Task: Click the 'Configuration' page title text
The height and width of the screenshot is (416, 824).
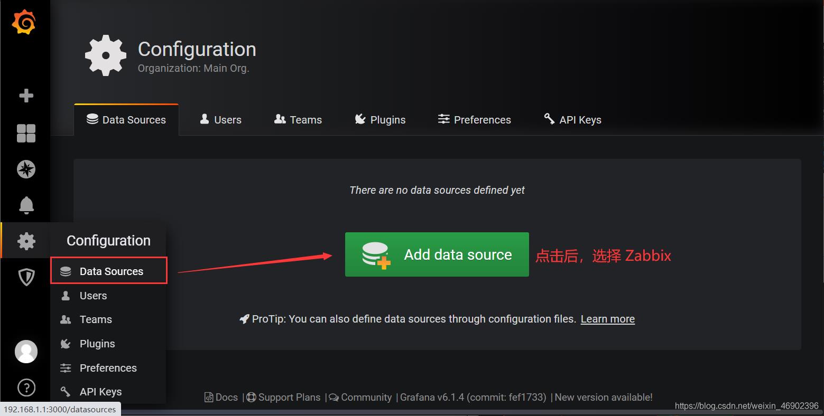Action: (197, 49)
